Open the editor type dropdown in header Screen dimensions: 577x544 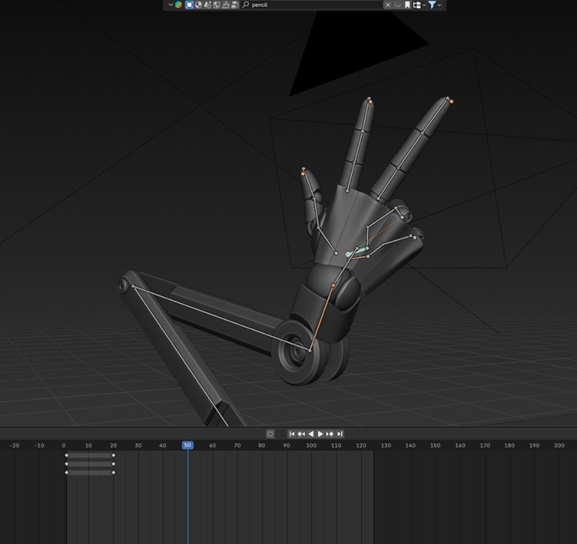coord(171,5)
